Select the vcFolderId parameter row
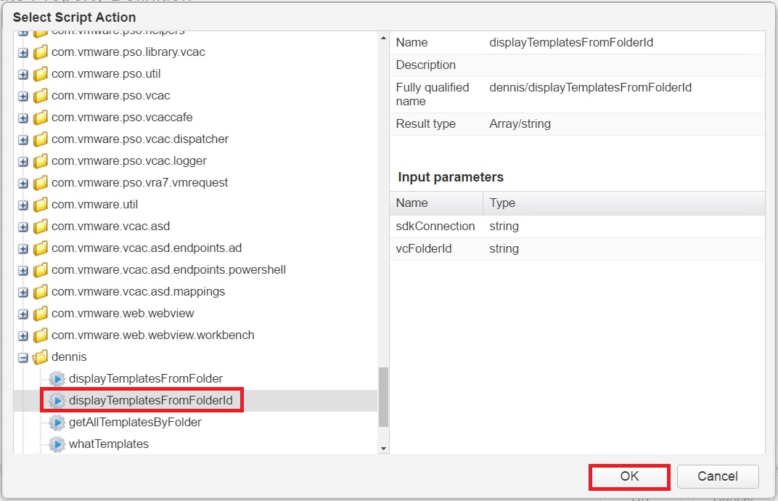The width and height of the screenshot is (778, 501). [577, 249]
